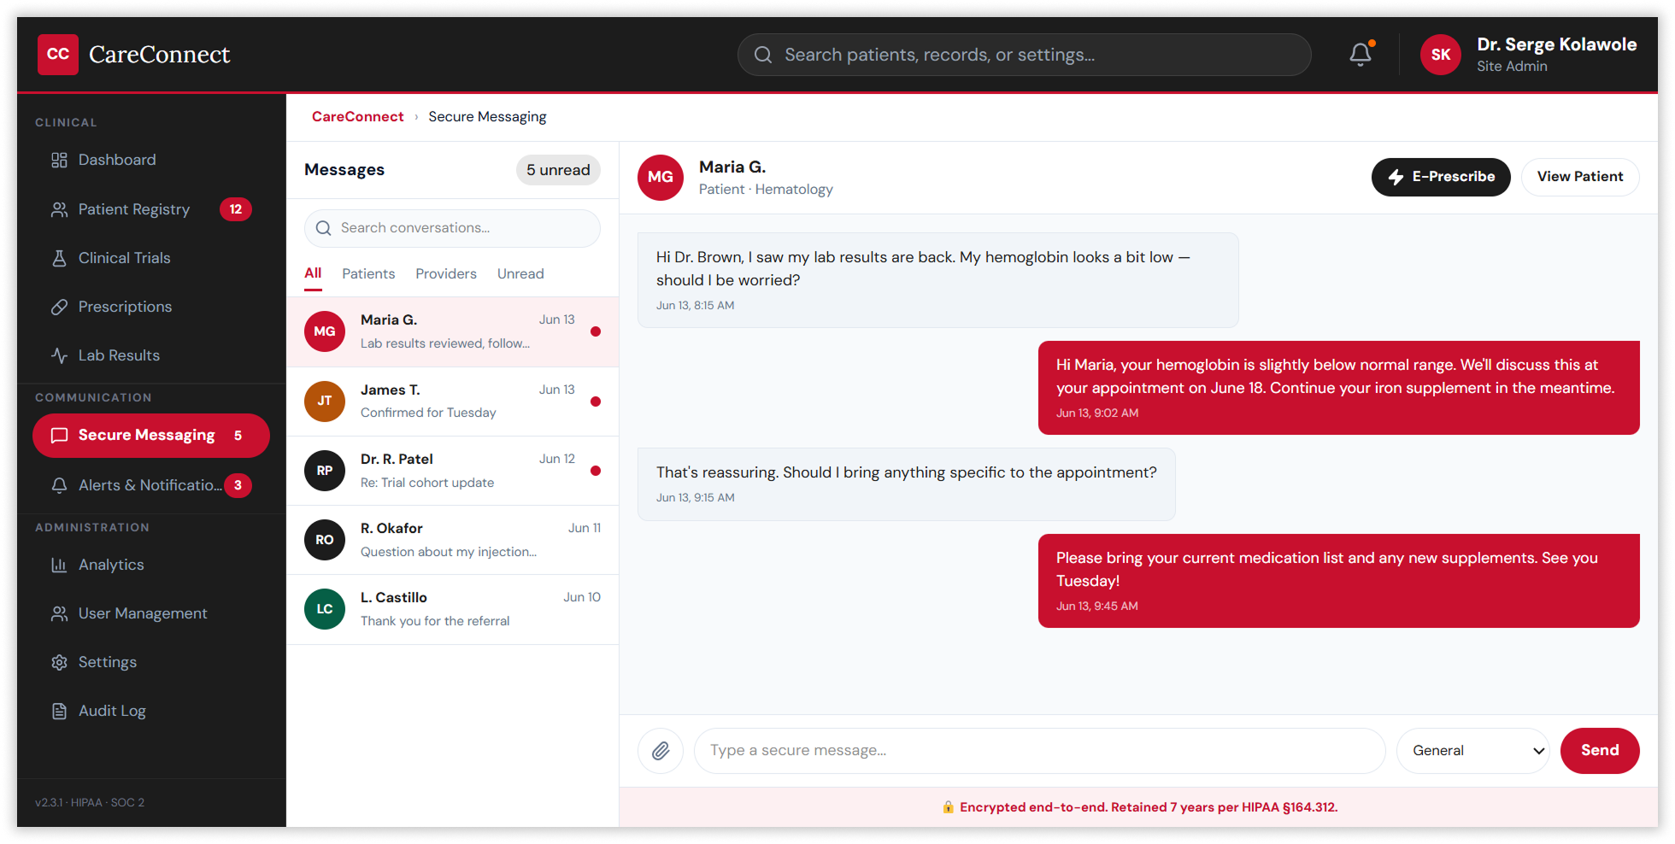Expand the General message type dropdown
Viewport: 1675px width, 844px height.
tap(1472, 751)
